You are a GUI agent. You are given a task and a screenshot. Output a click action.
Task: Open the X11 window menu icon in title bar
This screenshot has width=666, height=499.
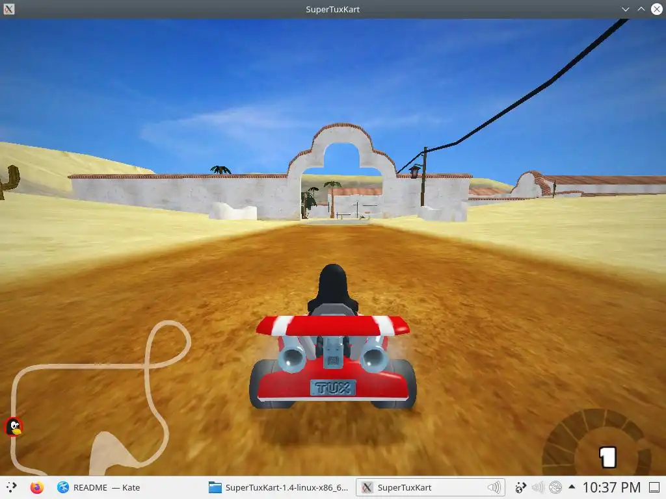coord(9,9)
